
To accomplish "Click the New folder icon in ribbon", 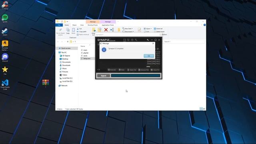I will 119,30.
